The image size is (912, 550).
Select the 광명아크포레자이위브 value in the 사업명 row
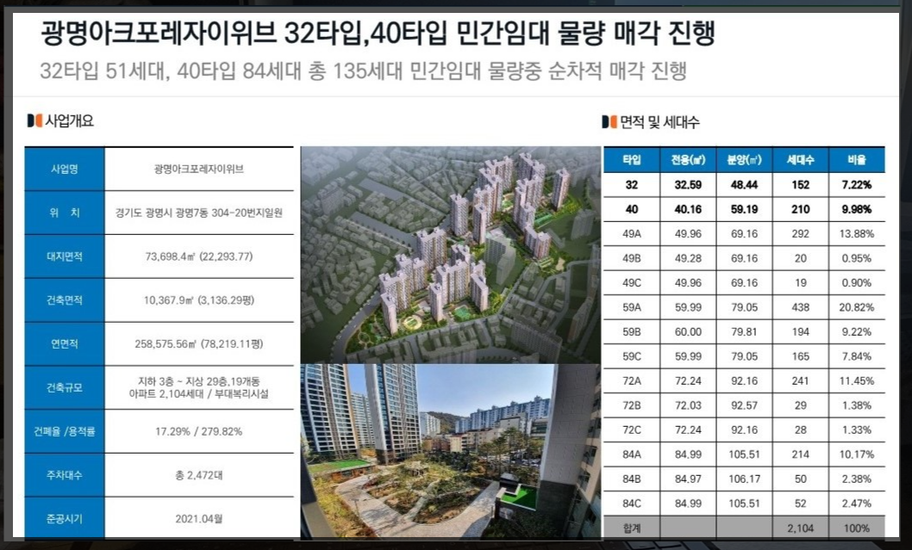(199, 169)
